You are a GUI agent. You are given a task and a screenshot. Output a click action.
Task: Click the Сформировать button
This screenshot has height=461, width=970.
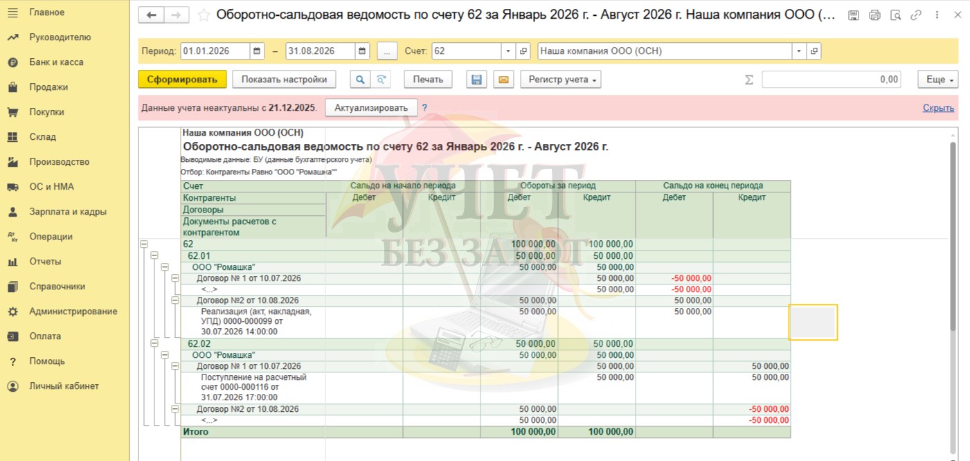tap(182, 80)
